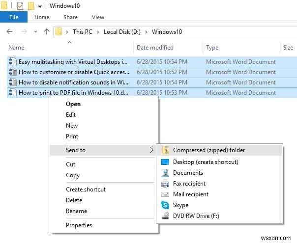The width and height of the screenshot is (297, 243).
Task: Open the File ribbon tab
Action: (14, 17)
